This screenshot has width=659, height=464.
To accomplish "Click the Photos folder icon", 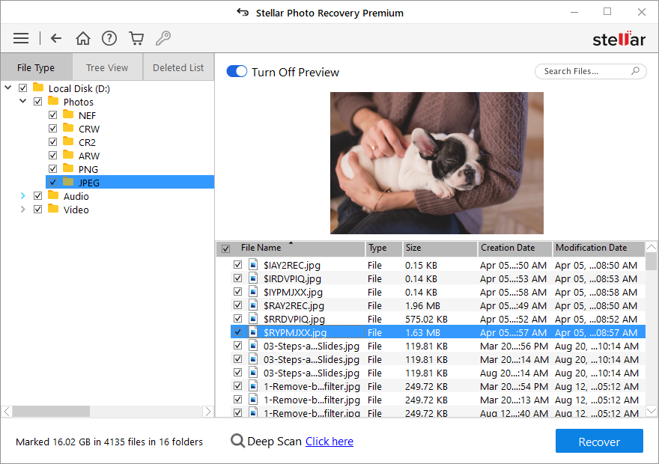I will 53,101.
